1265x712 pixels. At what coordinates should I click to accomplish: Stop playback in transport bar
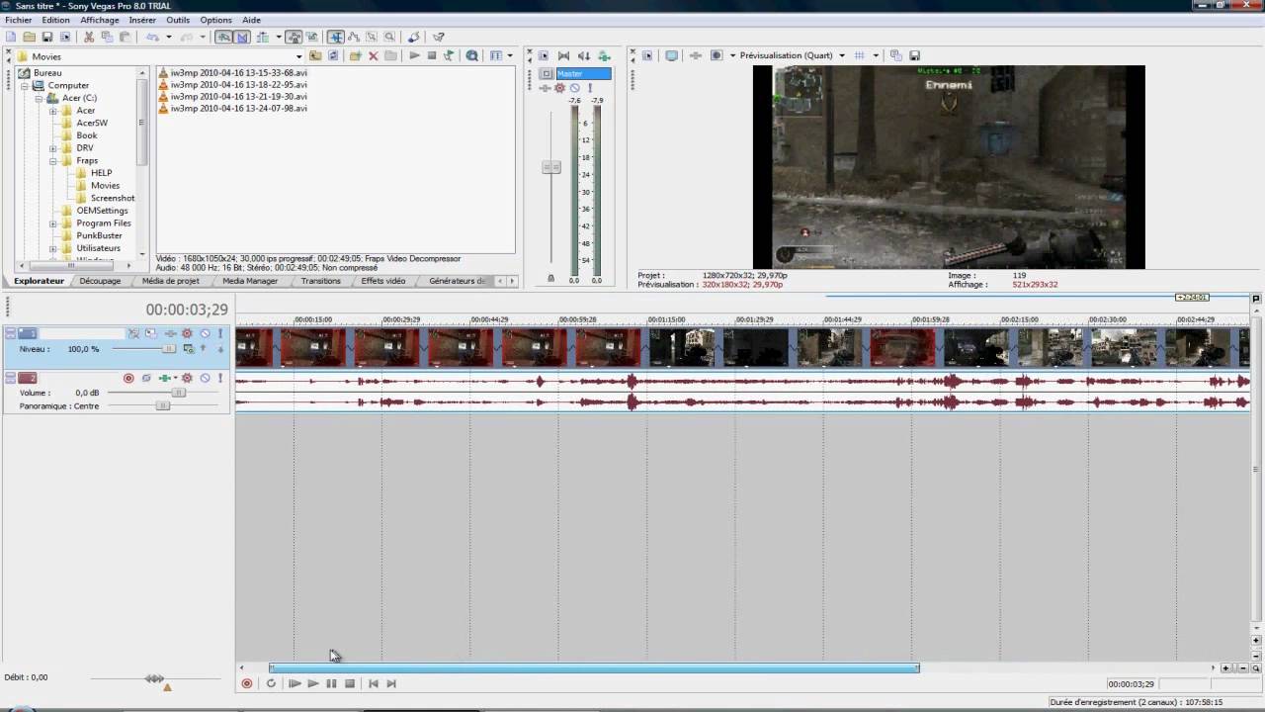point(350,683)
